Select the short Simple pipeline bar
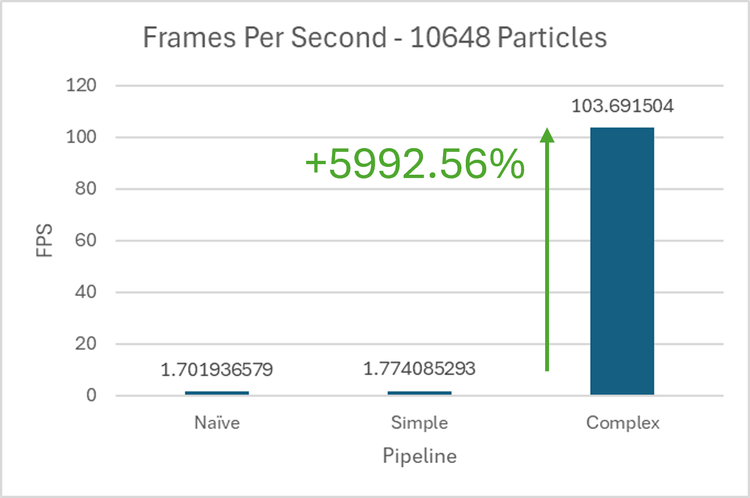The height and width of the screenshot is (498, 750). click(x=419, y=393)
